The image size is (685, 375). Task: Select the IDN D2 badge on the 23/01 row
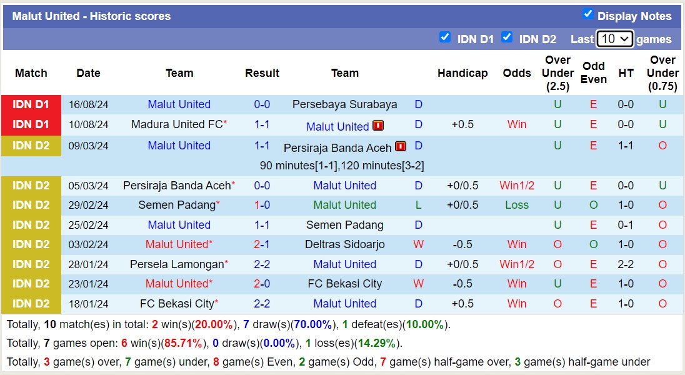[31, 284]
